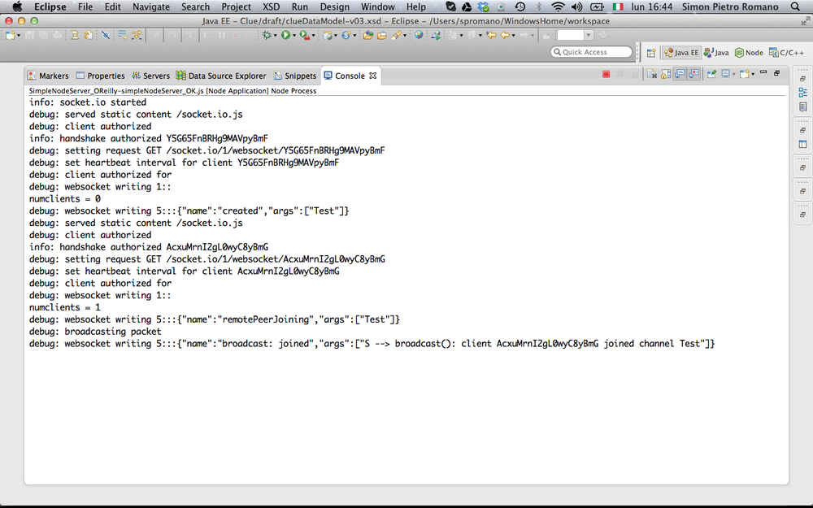Open the Run configurations dropdown arrow

tap(294, 37)
